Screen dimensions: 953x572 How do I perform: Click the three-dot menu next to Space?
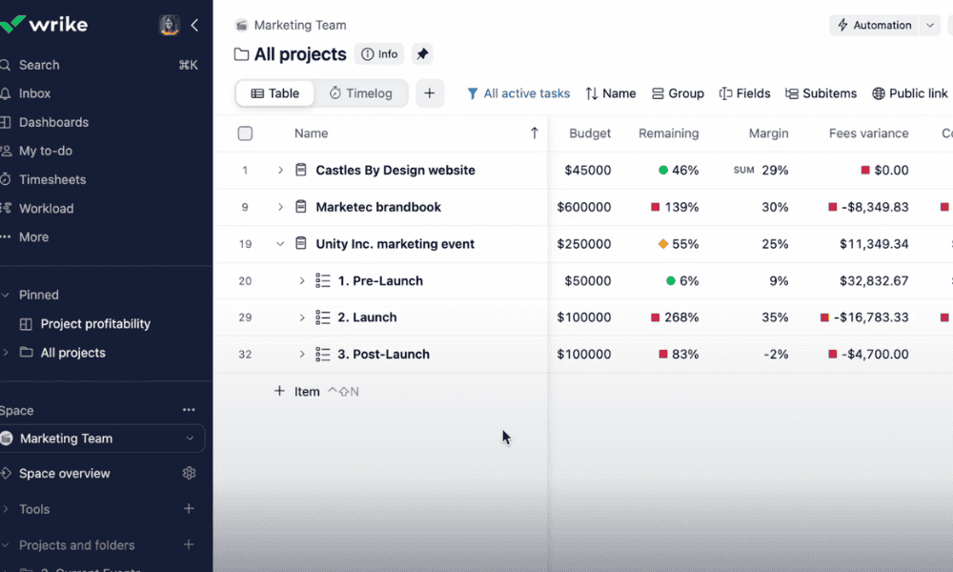point(189,410)
